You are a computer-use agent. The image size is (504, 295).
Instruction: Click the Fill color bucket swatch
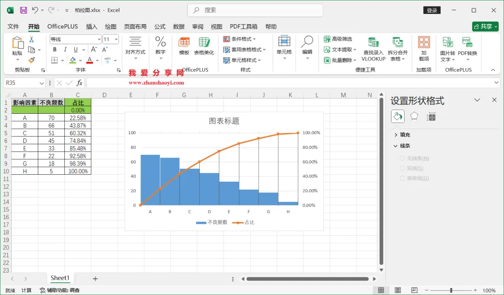pyautogui.click(x=73, y=60)
